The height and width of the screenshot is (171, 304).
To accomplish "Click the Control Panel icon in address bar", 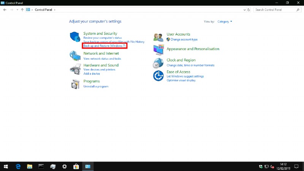I will pos(28,10).
